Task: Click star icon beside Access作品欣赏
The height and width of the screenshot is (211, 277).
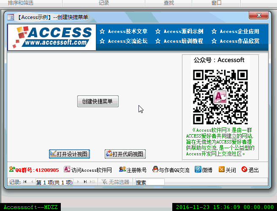Action: [x=214, y=41]
